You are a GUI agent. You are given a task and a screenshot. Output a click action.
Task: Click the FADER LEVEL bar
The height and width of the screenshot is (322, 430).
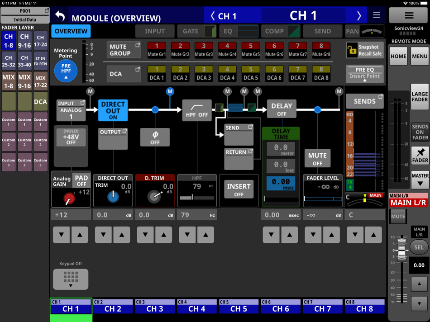[x=323, y=199]
